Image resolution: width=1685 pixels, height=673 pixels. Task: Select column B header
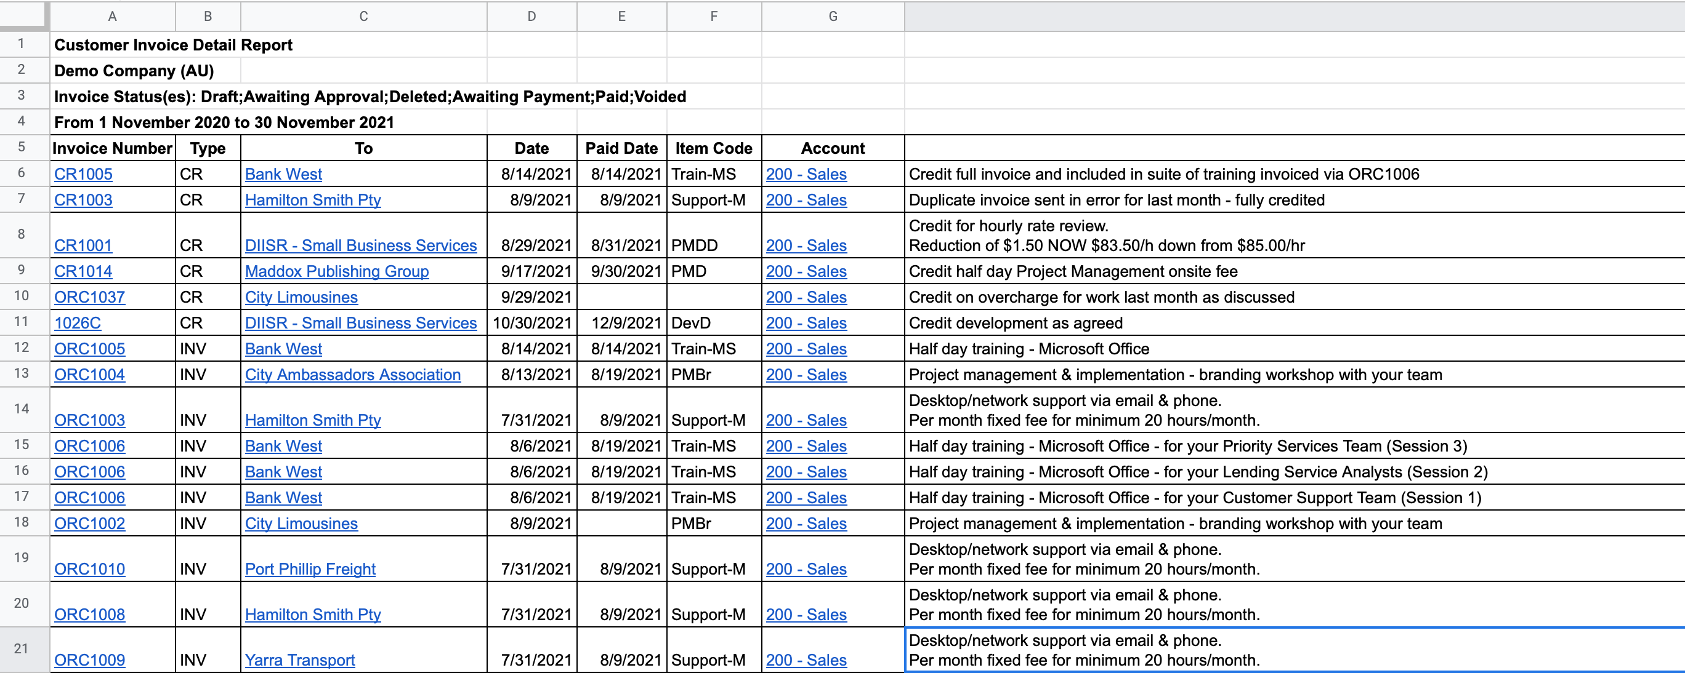point(208,17)
